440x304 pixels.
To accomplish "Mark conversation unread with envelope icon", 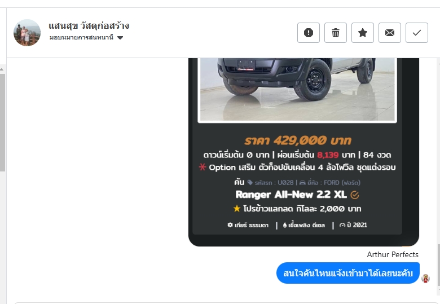I will (x=390, y=33).
